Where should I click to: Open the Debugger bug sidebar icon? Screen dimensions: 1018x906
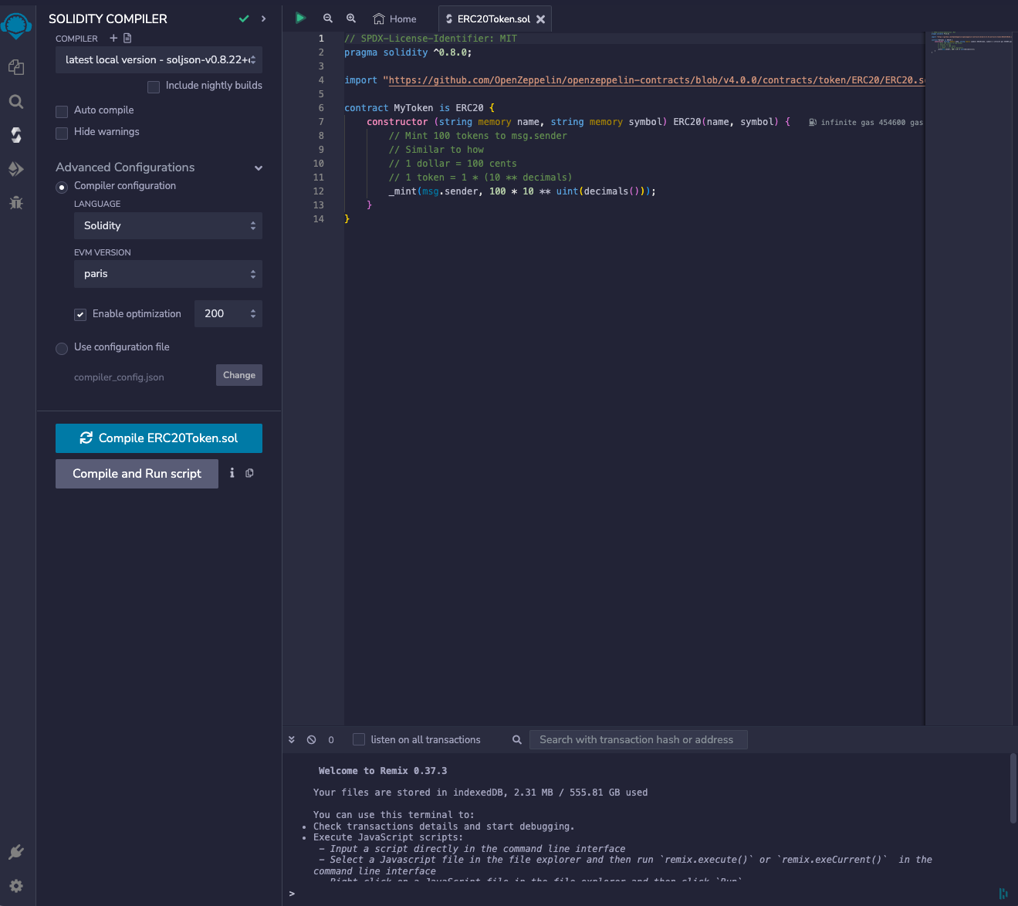[16, 202]
